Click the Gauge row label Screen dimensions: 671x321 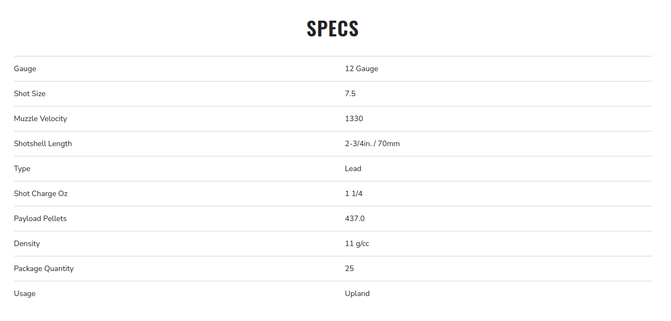coord(25,69)
